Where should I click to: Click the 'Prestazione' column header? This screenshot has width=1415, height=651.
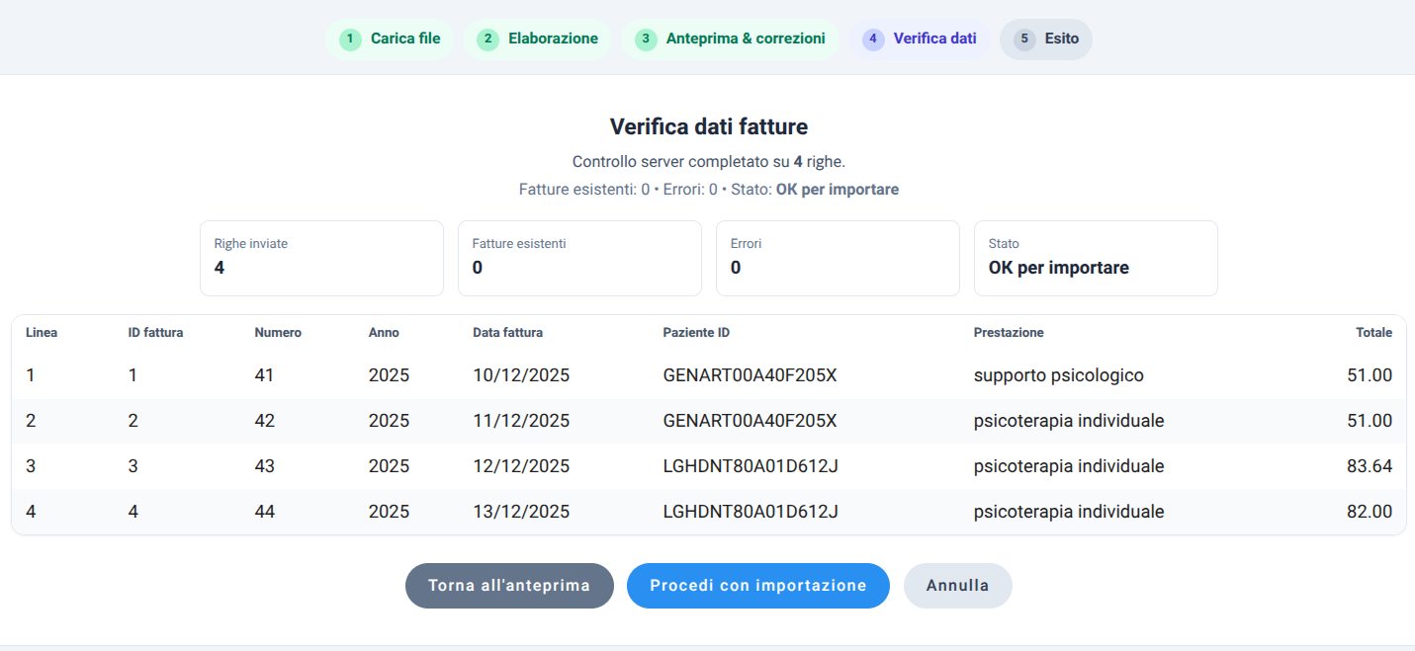(x=1008, y=333)
